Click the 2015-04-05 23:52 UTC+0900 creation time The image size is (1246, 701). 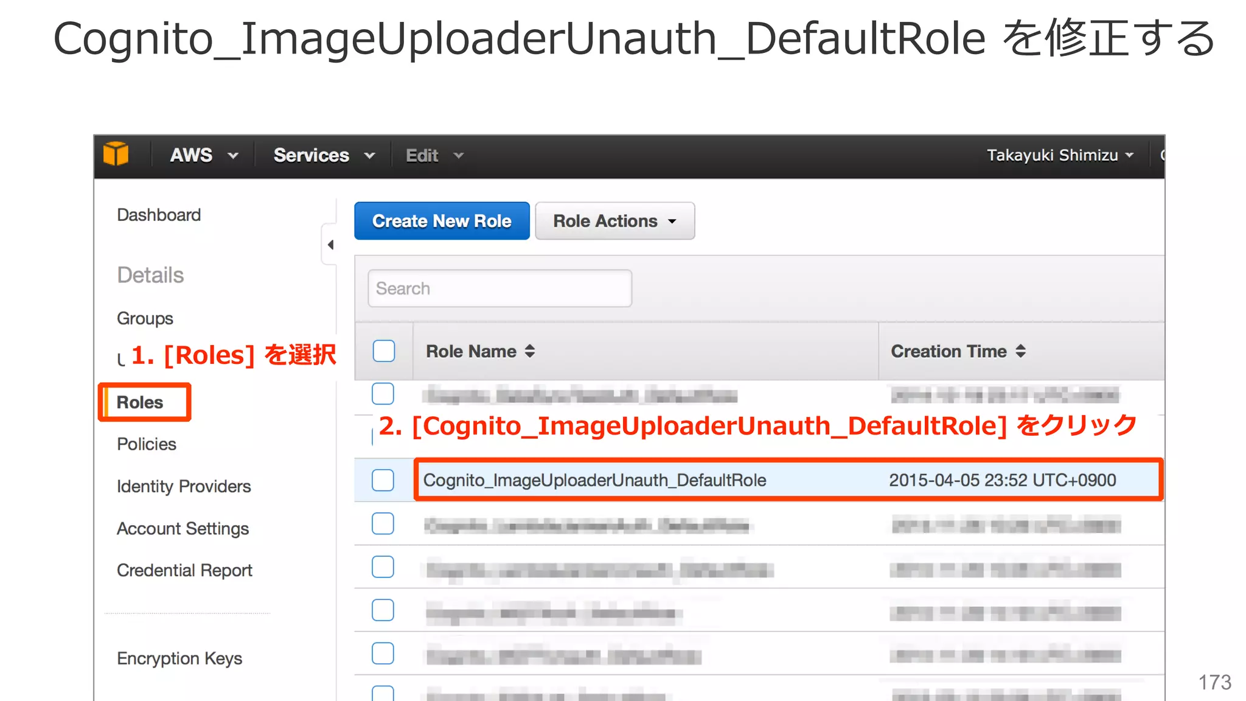[1003, 480]
